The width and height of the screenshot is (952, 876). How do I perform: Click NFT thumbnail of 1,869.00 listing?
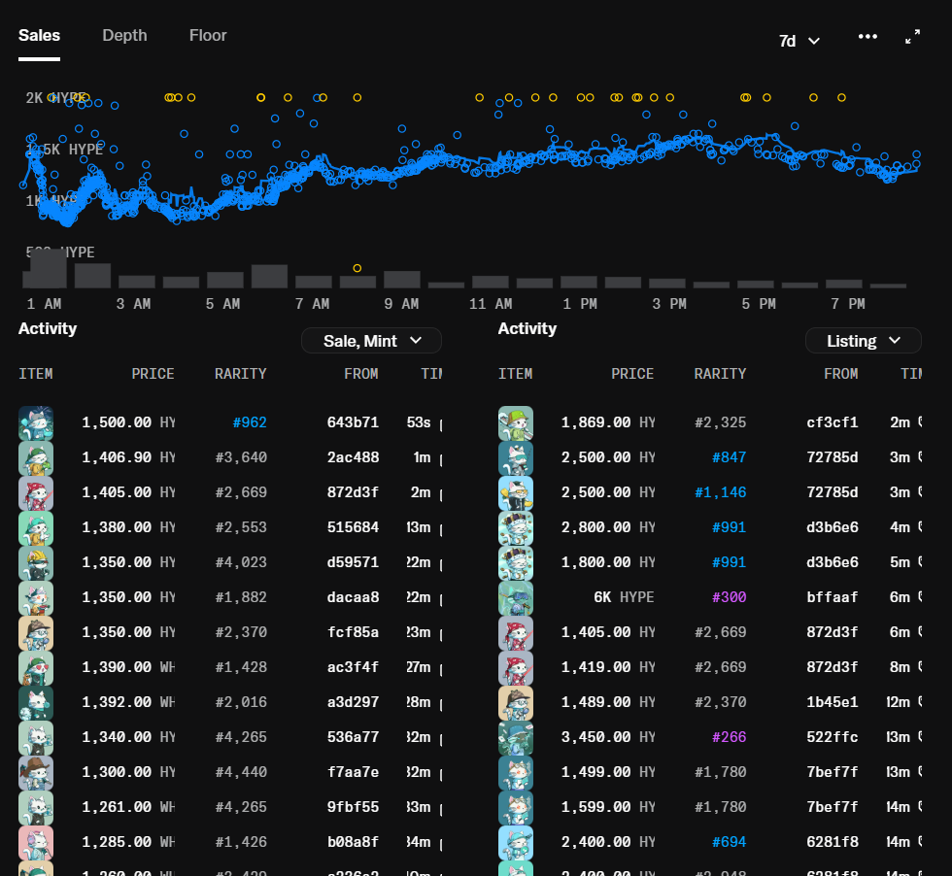(516, 423)
